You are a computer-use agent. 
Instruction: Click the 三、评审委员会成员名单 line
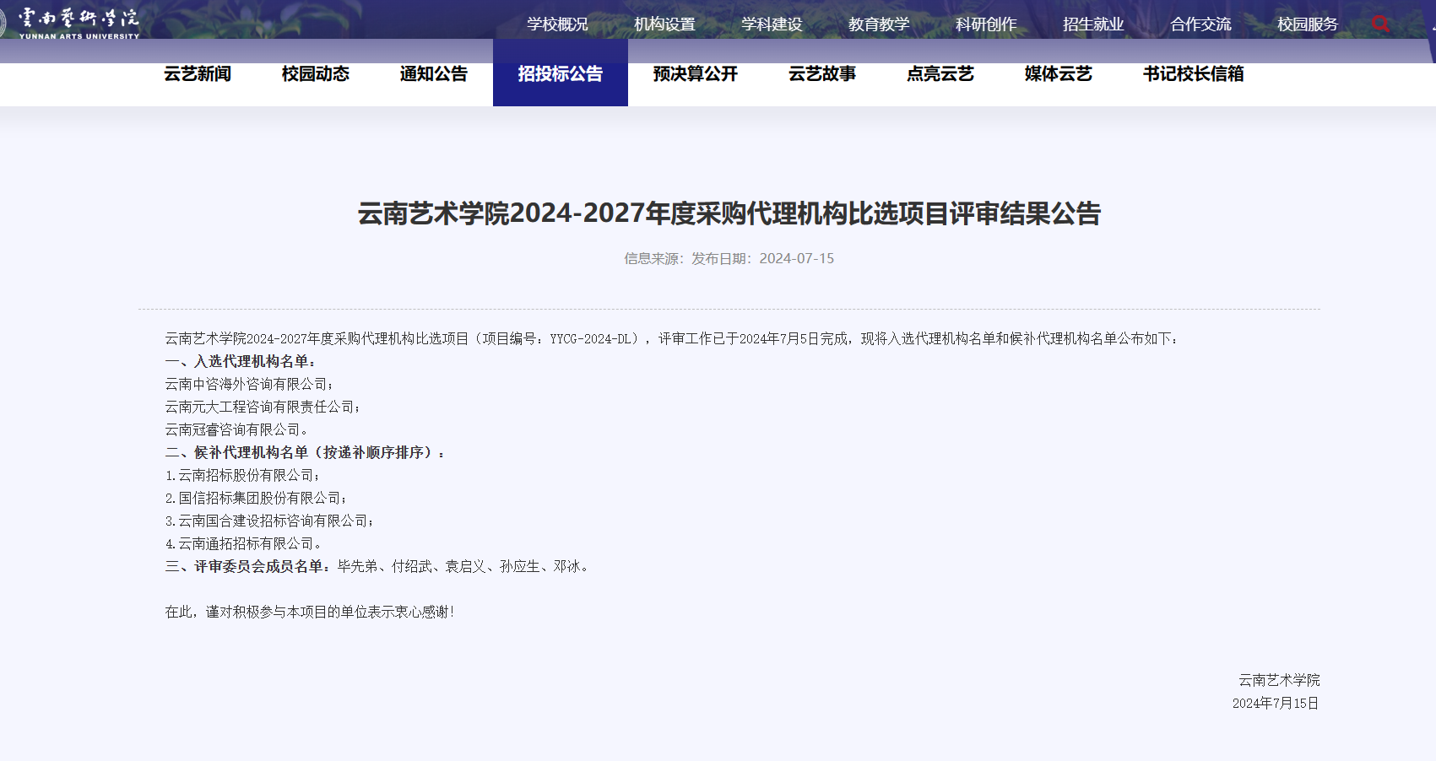click(x=378, y=566)
